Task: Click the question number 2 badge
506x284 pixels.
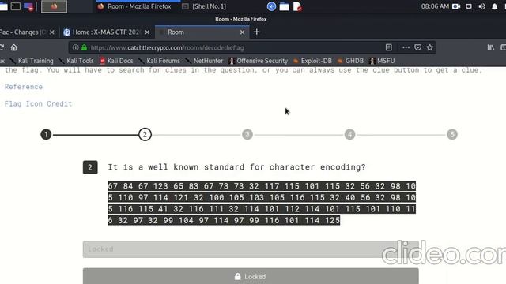Action: [x=90, y=167]
